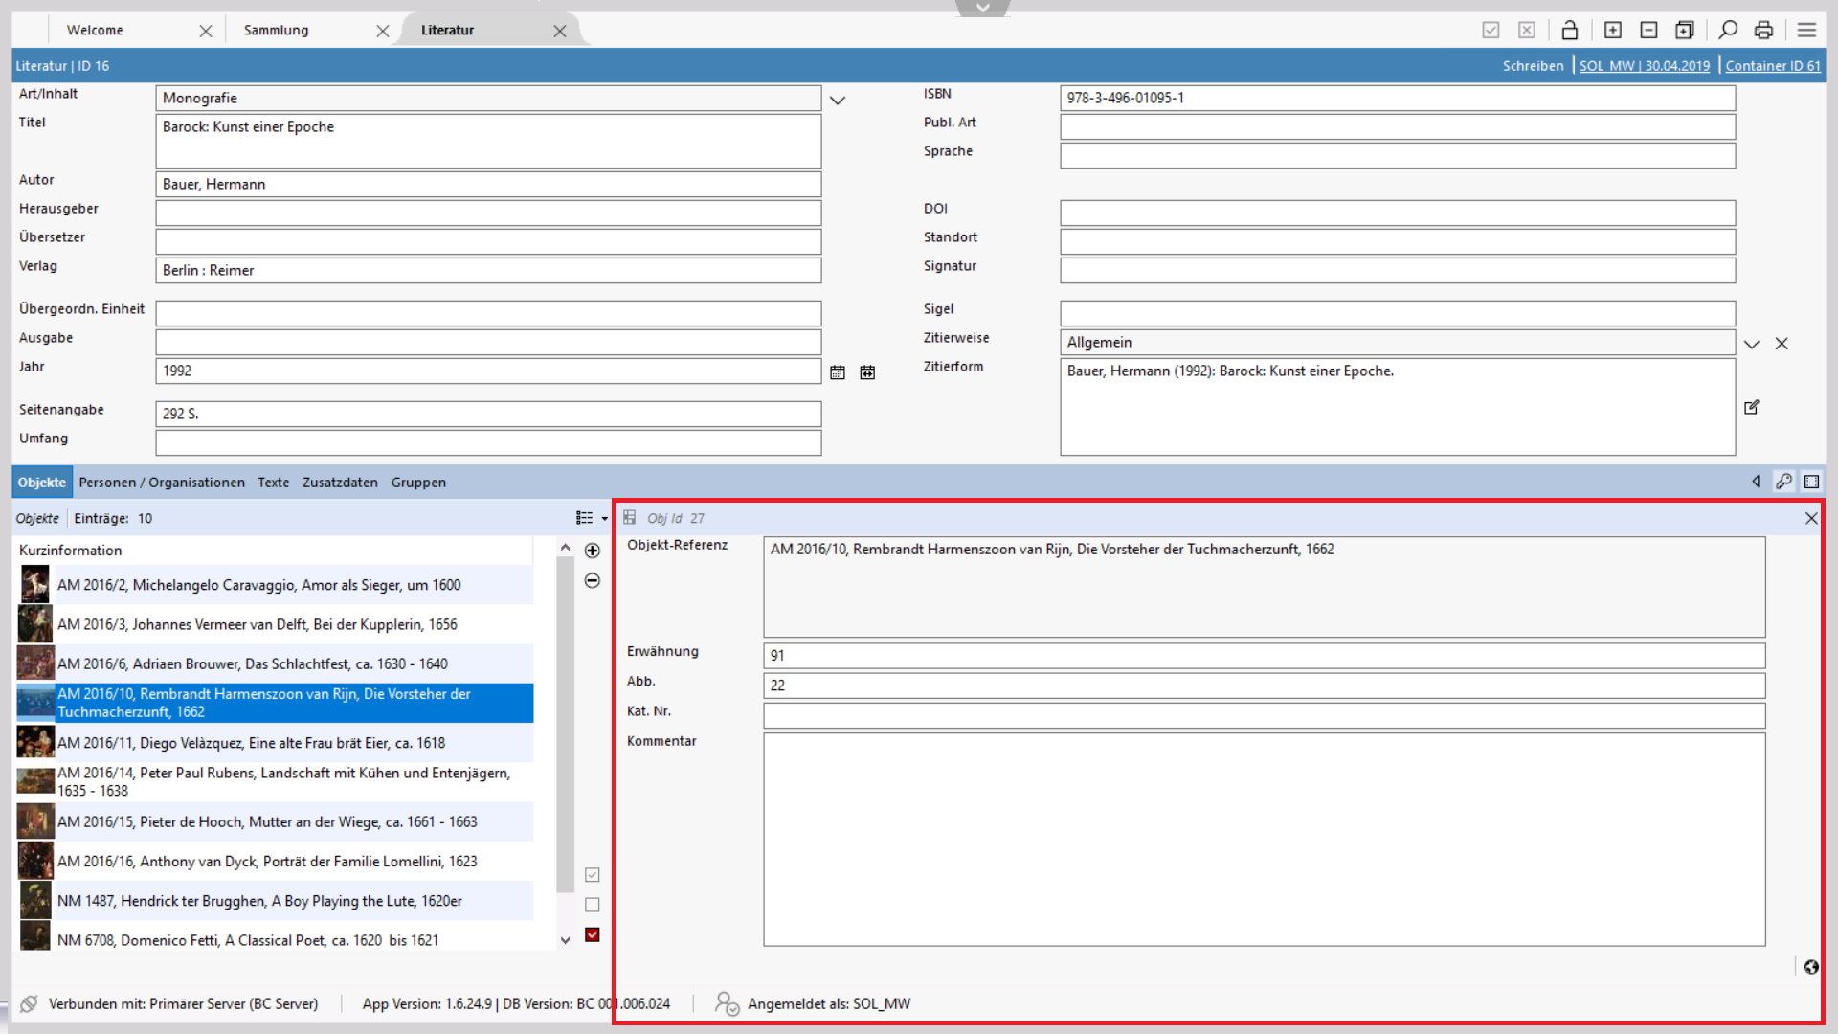Open the hamburger menu in toolbar
Screen dimensions: 1838x1034
(1806, 31)
